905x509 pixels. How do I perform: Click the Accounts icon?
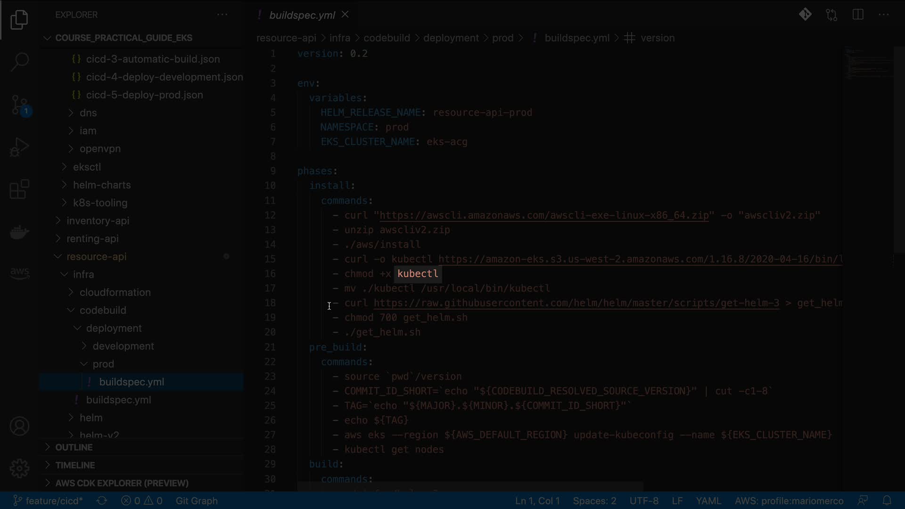[19, 427]
